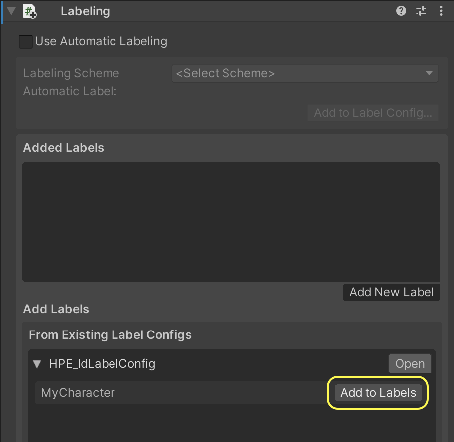Click the Automatic Label field label
The image size is (454, 442).
point(70,91)
